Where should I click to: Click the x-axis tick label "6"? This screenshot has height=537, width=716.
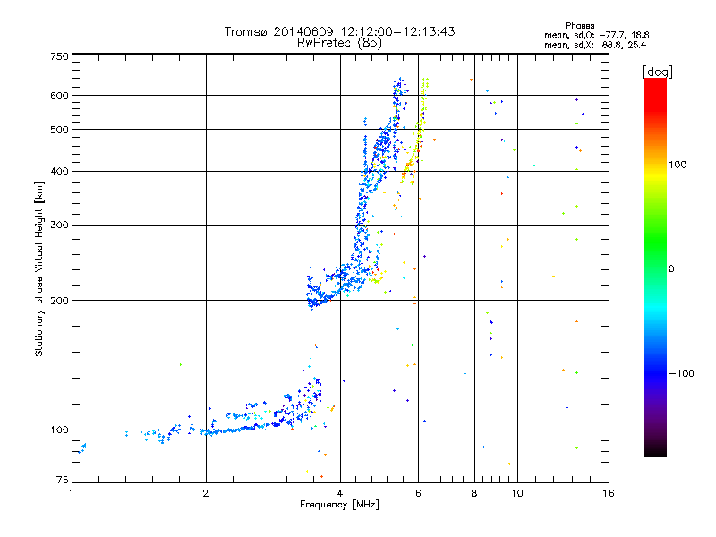click(x=418, y=493)
